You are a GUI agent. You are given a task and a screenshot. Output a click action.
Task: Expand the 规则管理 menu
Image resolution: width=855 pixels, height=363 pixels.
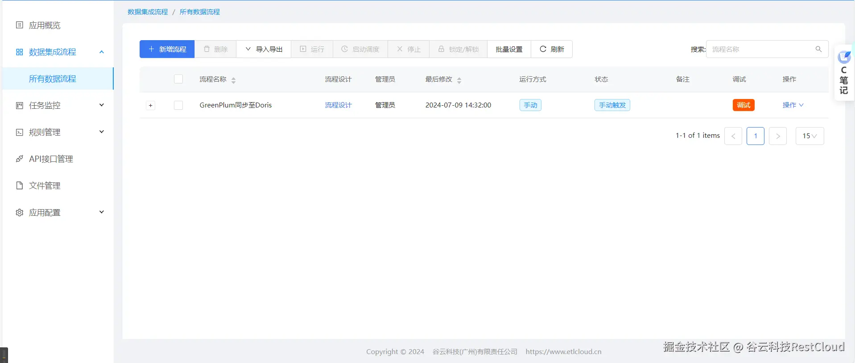point(102,132)
